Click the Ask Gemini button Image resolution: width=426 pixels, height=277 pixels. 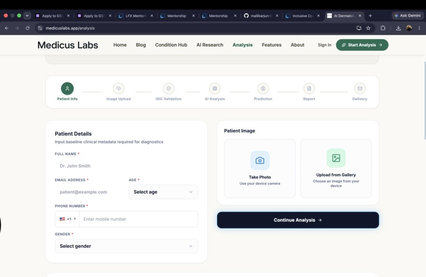(x=408, y=15)
